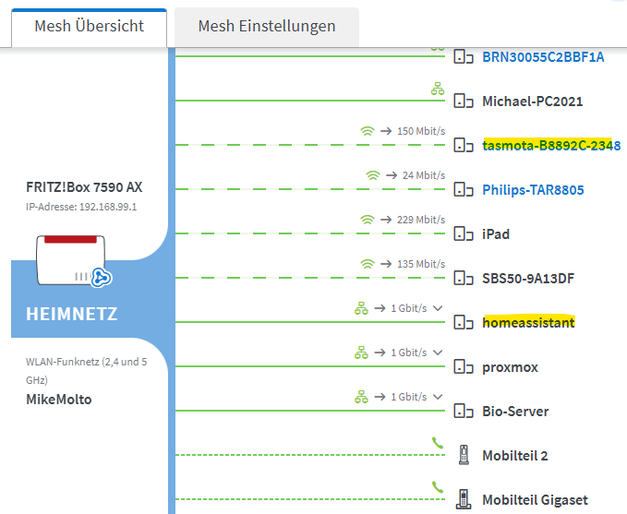Click the device icon beside Bio-Server
This screenshot has height=514, width=627.
point(464,412)
